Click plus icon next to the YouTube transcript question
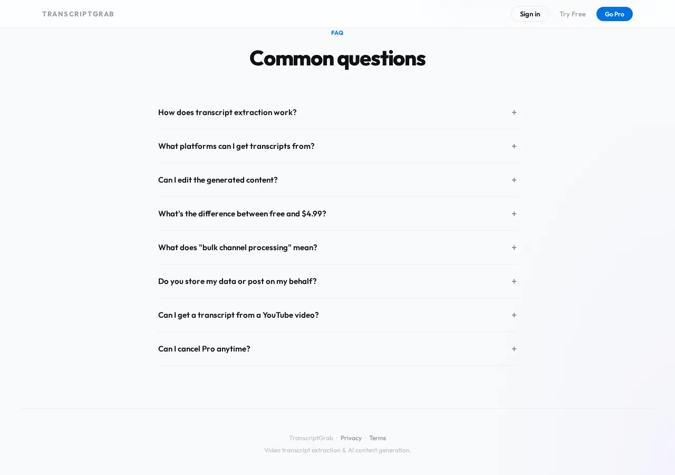The image size is (675, 475). pos(514,315)
